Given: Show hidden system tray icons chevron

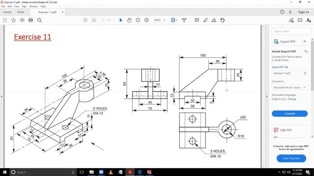Looking at the screenshot, I should point(279,172).
